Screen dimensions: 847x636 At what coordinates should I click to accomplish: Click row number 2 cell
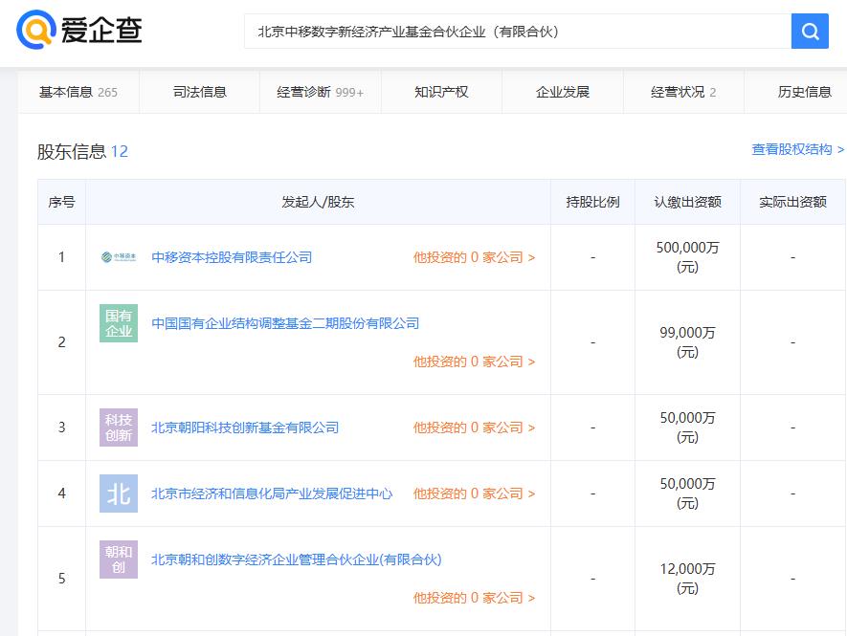point(61,341)
